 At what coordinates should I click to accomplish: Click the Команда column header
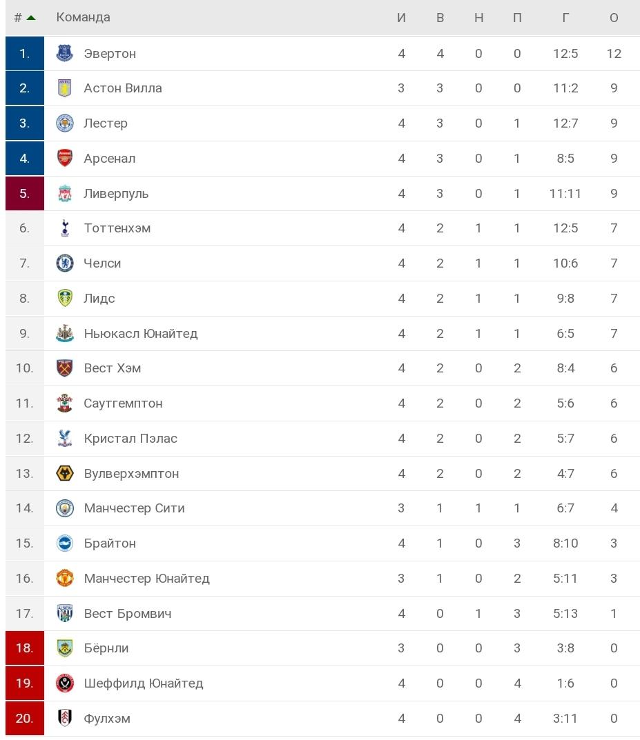click(83, 17)
